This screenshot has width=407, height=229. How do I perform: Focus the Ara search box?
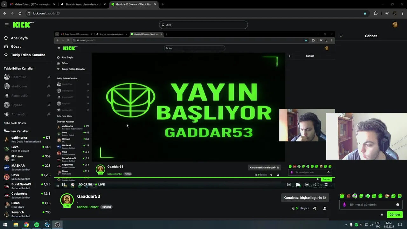pyautogui.click(x=203, y=25)
